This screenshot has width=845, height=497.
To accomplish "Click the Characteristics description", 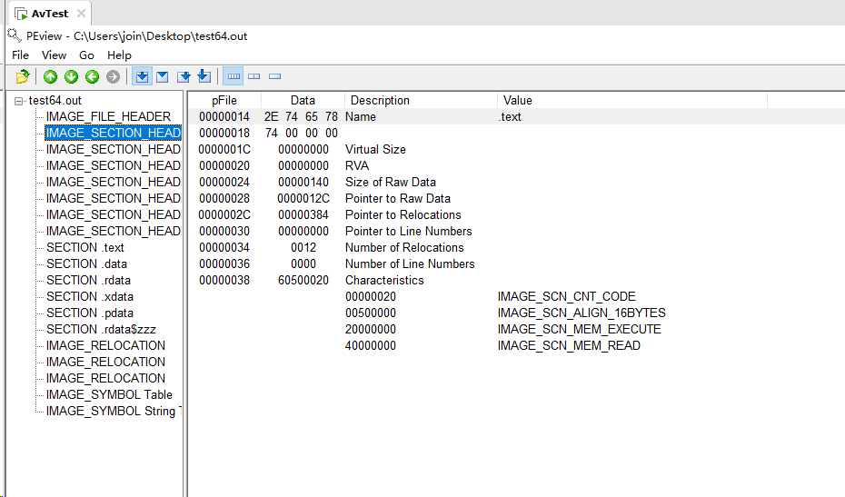I will pyautogui.click(x=384, y=281).
